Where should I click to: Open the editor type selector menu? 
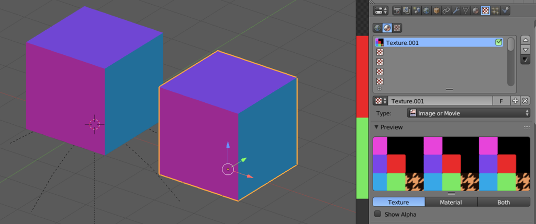pos(381,10)
